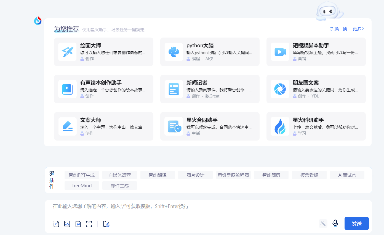Click the plugin grid icon
This screenshot has height=235, width=384.
(x=52, y=173)
